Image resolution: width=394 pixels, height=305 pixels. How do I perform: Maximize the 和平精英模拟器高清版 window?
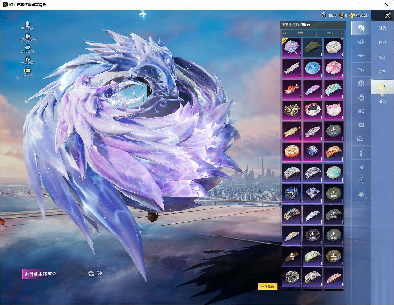(372, 5)
